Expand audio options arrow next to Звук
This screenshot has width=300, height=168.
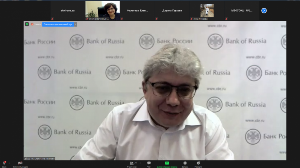click(x=9, y=163)
